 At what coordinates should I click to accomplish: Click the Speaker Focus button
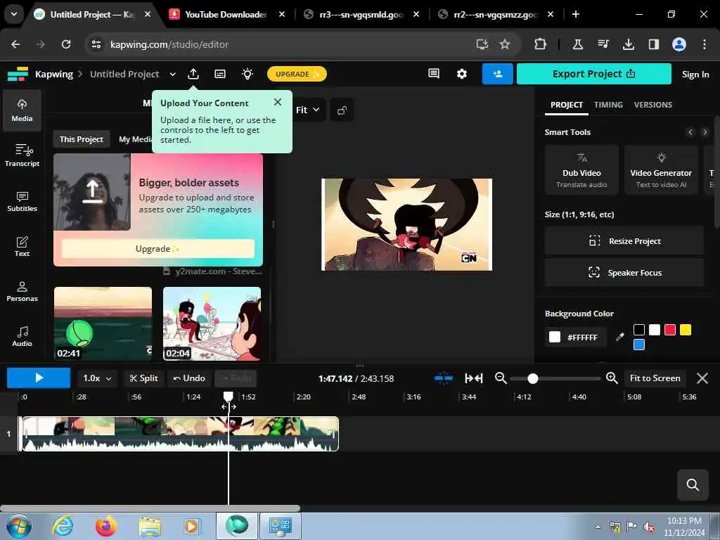coord(624,273)
